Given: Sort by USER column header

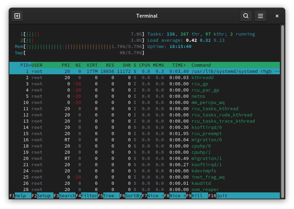Looking at the screenshot, I should [x=37, y=65].
